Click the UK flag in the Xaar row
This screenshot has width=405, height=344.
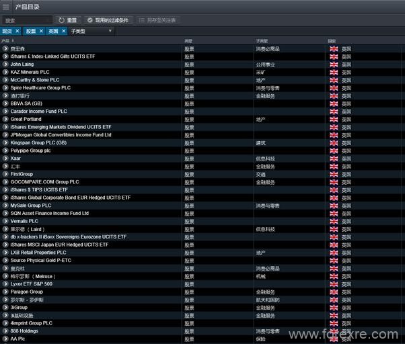(334, 159)
